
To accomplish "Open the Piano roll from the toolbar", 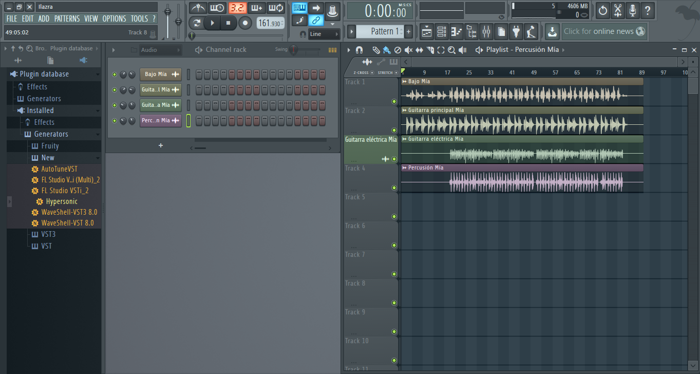I will (457, 31).
